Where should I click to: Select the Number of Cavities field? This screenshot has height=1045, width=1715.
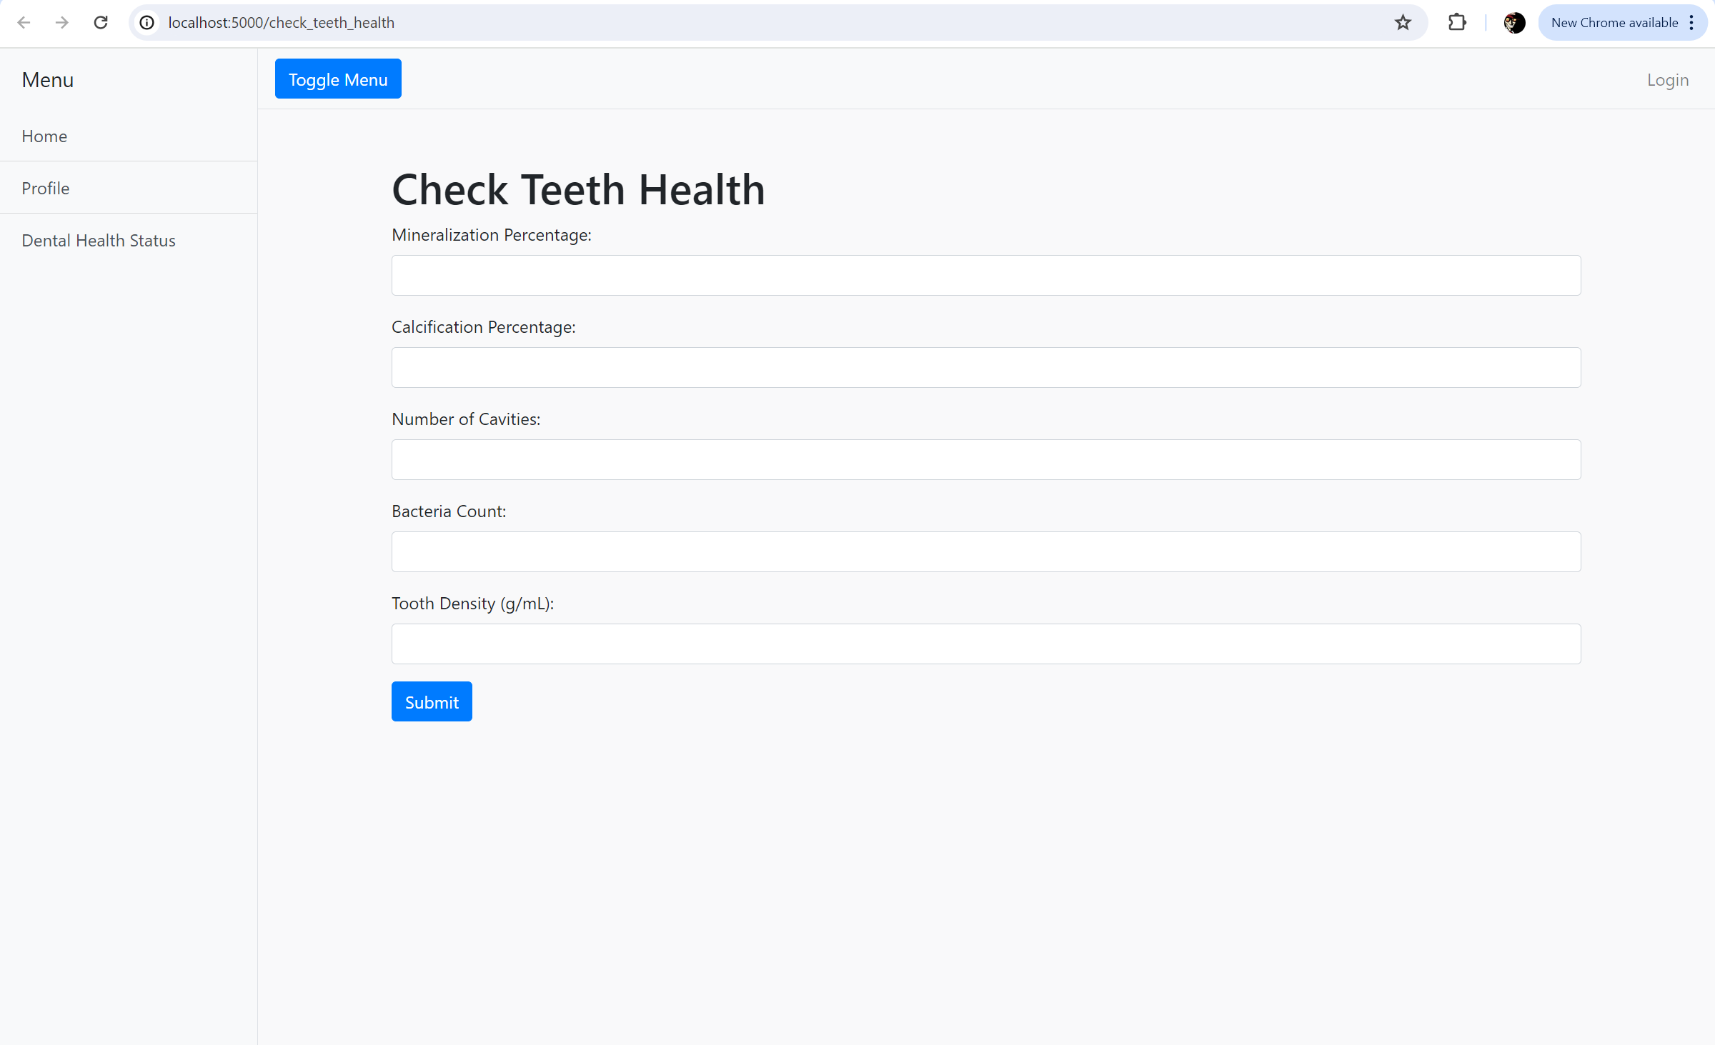(x=985, y=459)
